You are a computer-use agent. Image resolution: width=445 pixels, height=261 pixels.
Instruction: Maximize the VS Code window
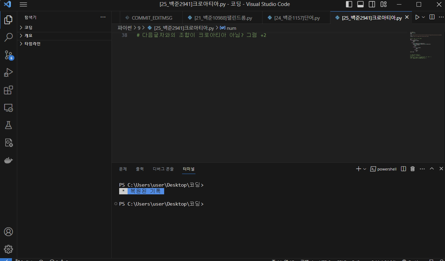coord(418,5)
